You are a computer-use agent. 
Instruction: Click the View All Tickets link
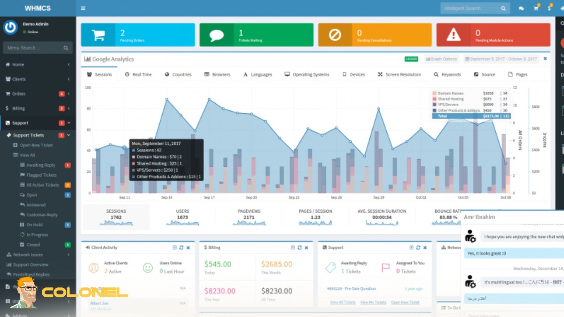pos(343,302)
